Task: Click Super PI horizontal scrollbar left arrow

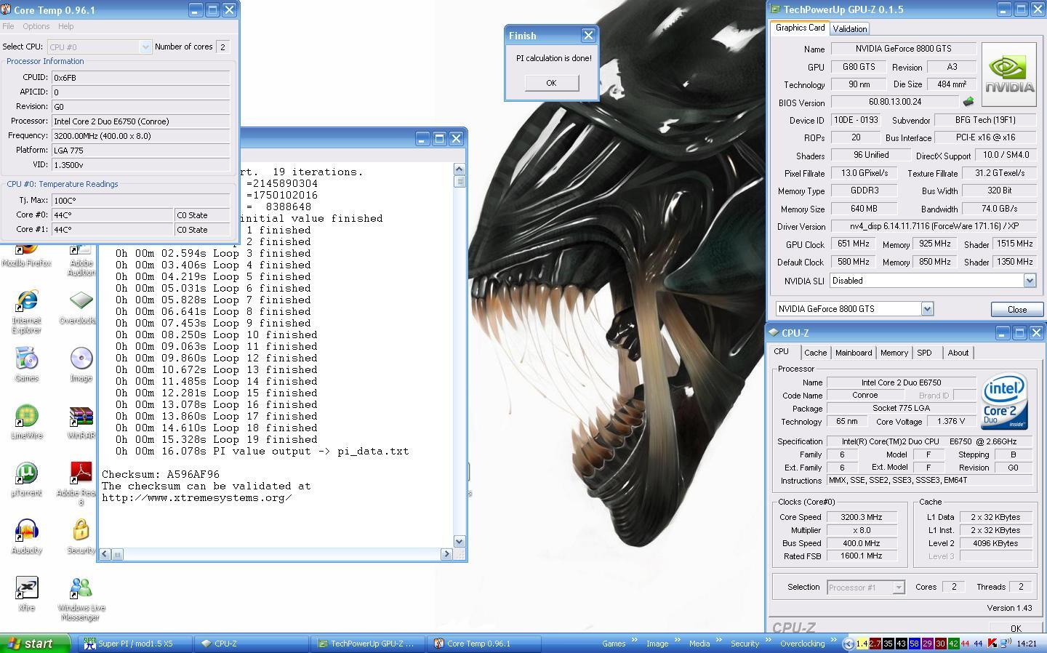Action: pyautogui.click(x=105, y=554)
